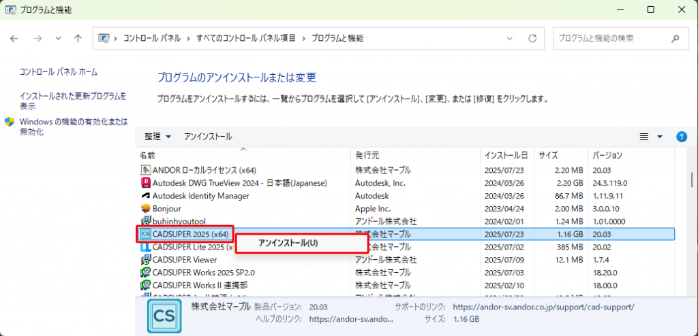The height and width of the screenshot is (336, 698).
Task: Click the control panel icon in address bar
Action: coord(104,39)
